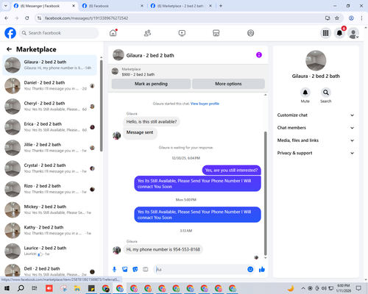The width and height of the screenshot is (368, 294).
Task: Choose a GIF icon
Action: pos(146,270)
